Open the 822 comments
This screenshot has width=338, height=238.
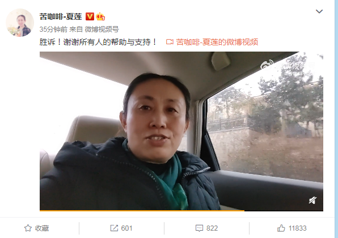212,228
